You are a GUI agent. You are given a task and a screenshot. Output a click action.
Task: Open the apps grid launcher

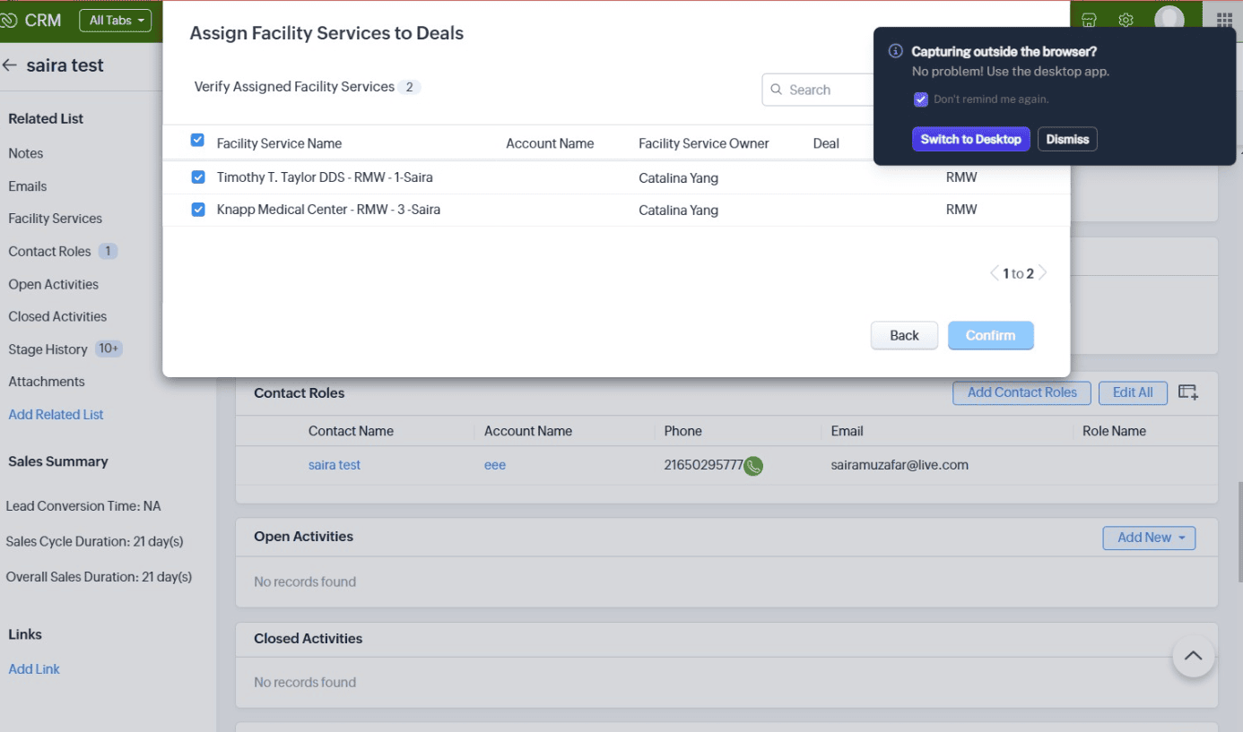coord(1224,20)
